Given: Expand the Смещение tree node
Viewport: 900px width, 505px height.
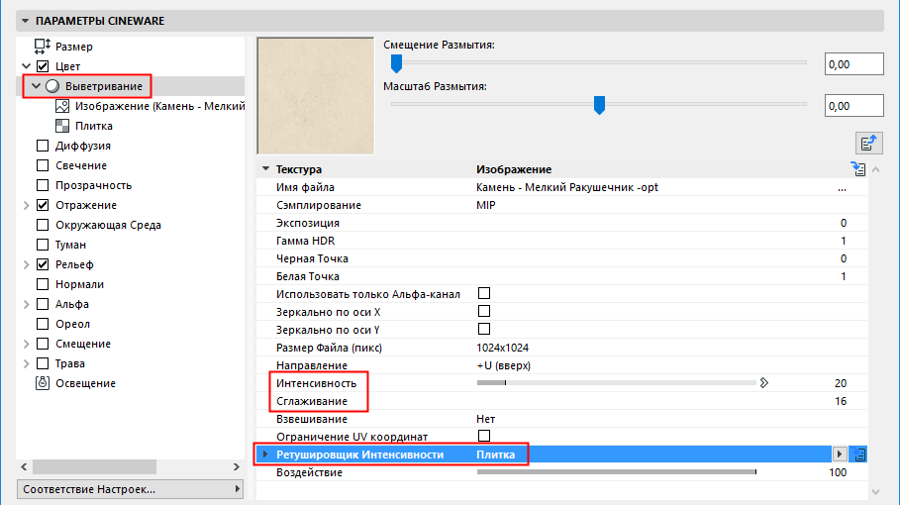Looking at the screenshot, I should (27, 344).
